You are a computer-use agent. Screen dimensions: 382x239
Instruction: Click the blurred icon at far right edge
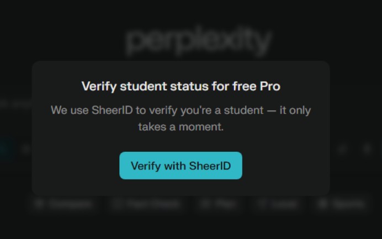point(368,149)
